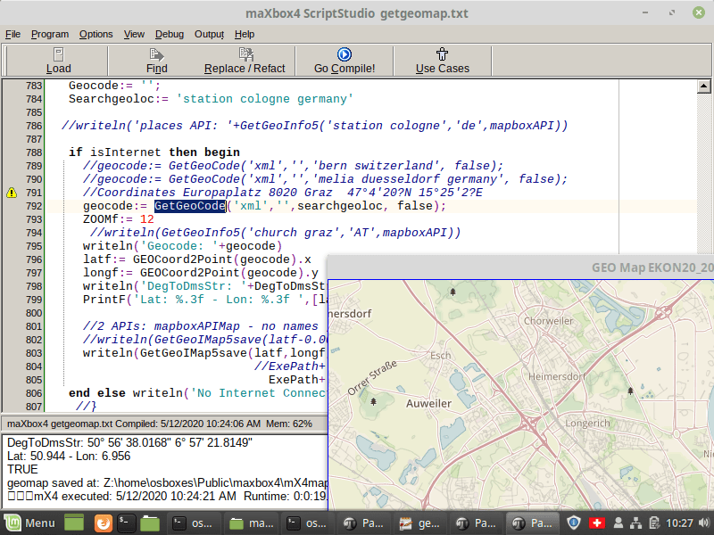Click the warning icon on line 791
The image size is (714, 535).
click(12, 193)
